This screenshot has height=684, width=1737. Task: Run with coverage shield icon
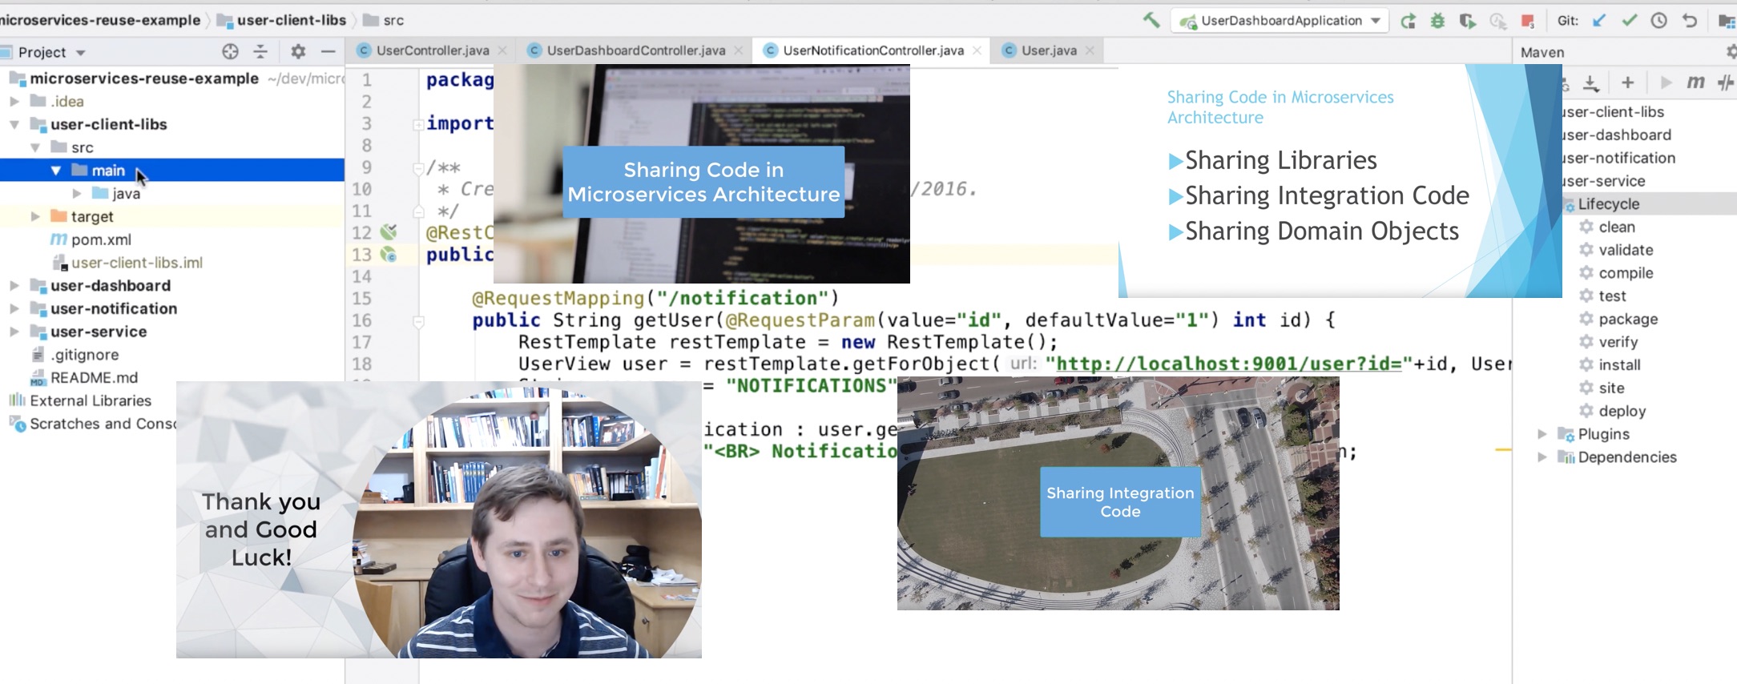(1467, 21)
